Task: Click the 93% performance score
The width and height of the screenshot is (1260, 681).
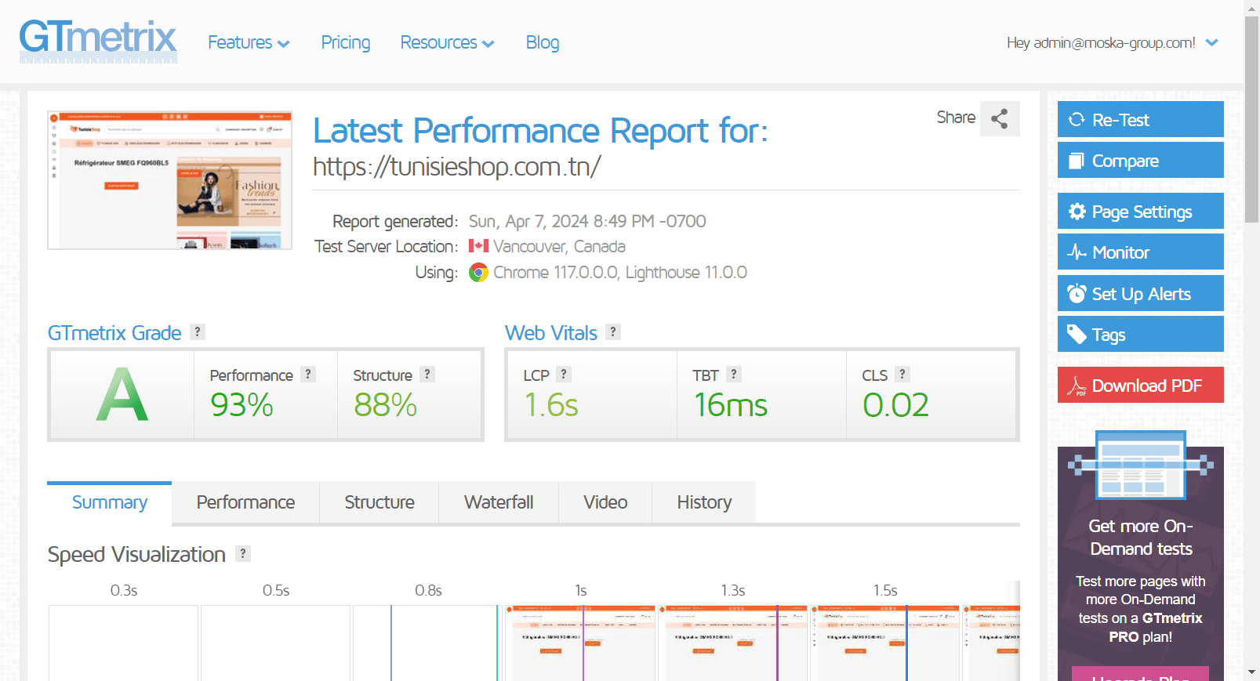Action: pyautogui.click(x=241, y=405)
